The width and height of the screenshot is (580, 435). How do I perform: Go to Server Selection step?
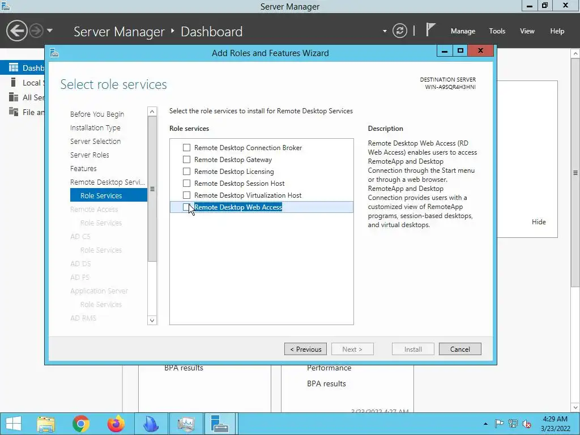(95, 141)
